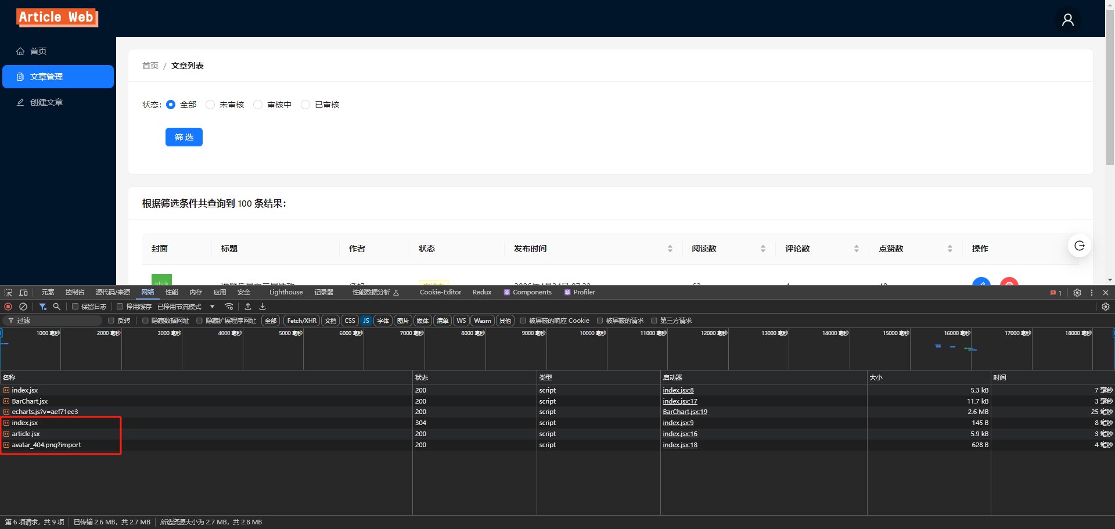The image size is (1115, 529).
Task: Toggle the network filter funnel icon
Action: 42,307
